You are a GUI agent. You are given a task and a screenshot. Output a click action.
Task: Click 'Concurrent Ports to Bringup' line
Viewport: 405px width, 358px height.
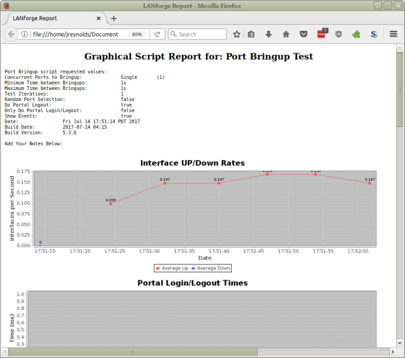click(x=85, y=77)
